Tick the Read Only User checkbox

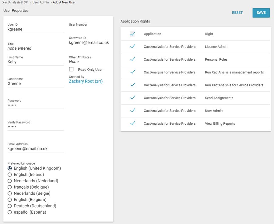[x=71, y=69]
